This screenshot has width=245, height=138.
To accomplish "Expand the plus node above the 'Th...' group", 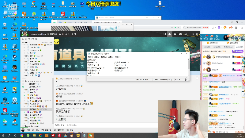I will pyautogui.click(x=23, y=78).
